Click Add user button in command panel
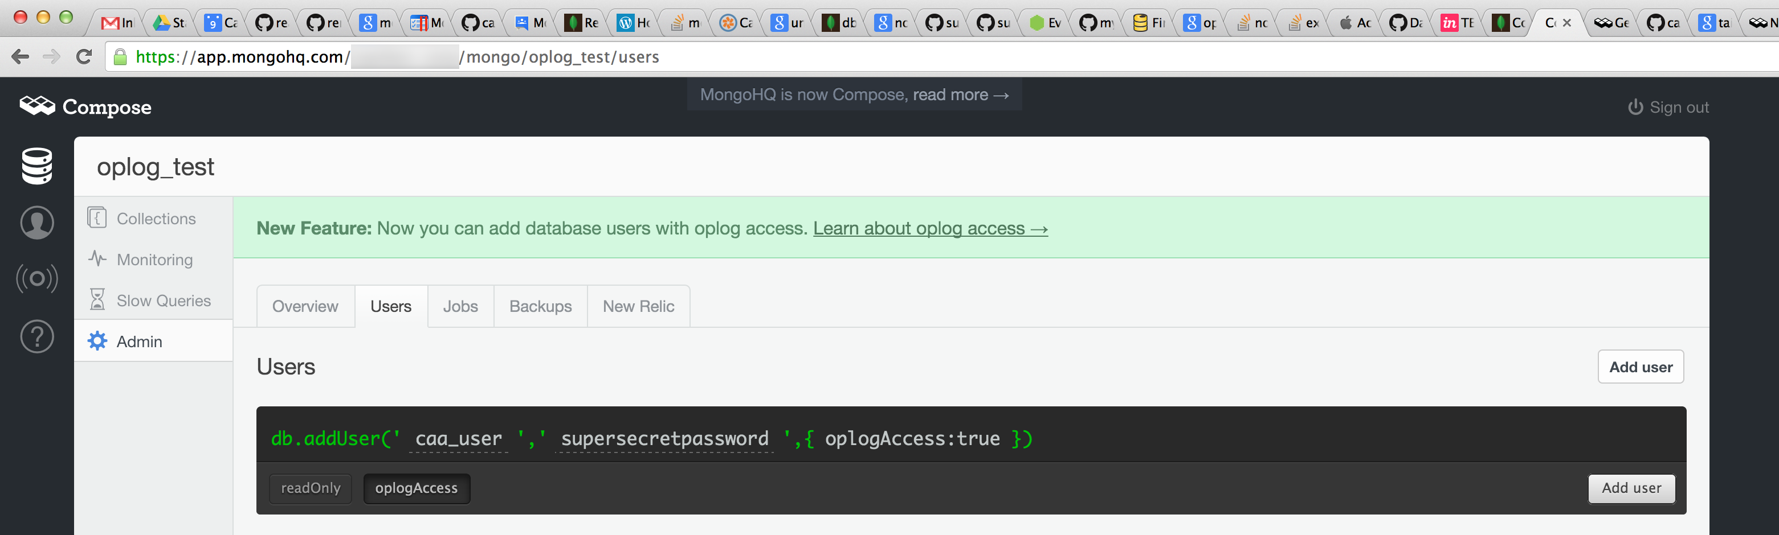Viewport: 1779px width, 535px height. [1631, 488]
